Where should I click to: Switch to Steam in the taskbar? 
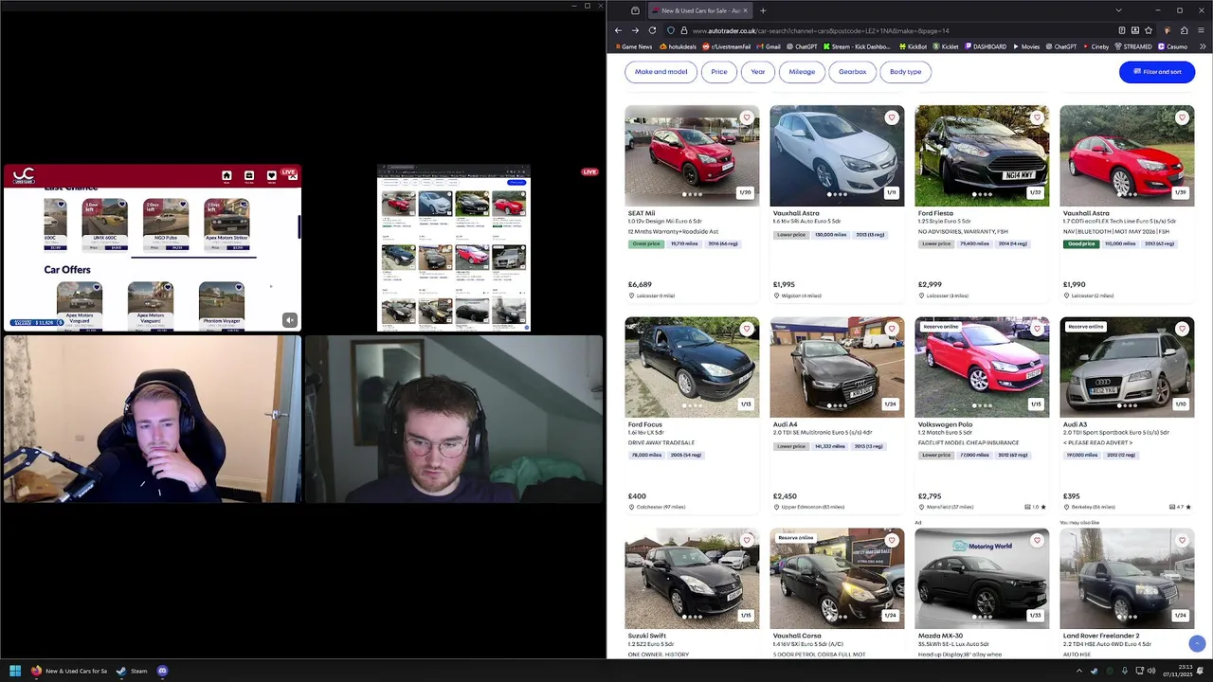click(x=132, y=671)
